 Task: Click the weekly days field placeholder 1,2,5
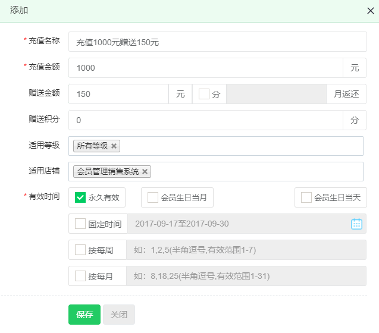point(246,250)
